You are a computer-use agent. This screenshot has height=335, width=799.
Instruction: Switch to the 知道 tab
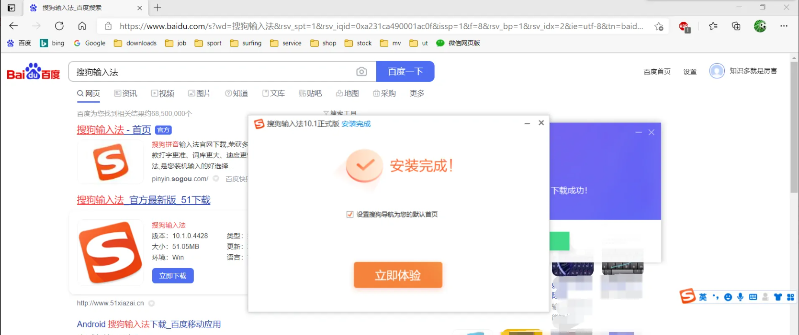(236, 93)
